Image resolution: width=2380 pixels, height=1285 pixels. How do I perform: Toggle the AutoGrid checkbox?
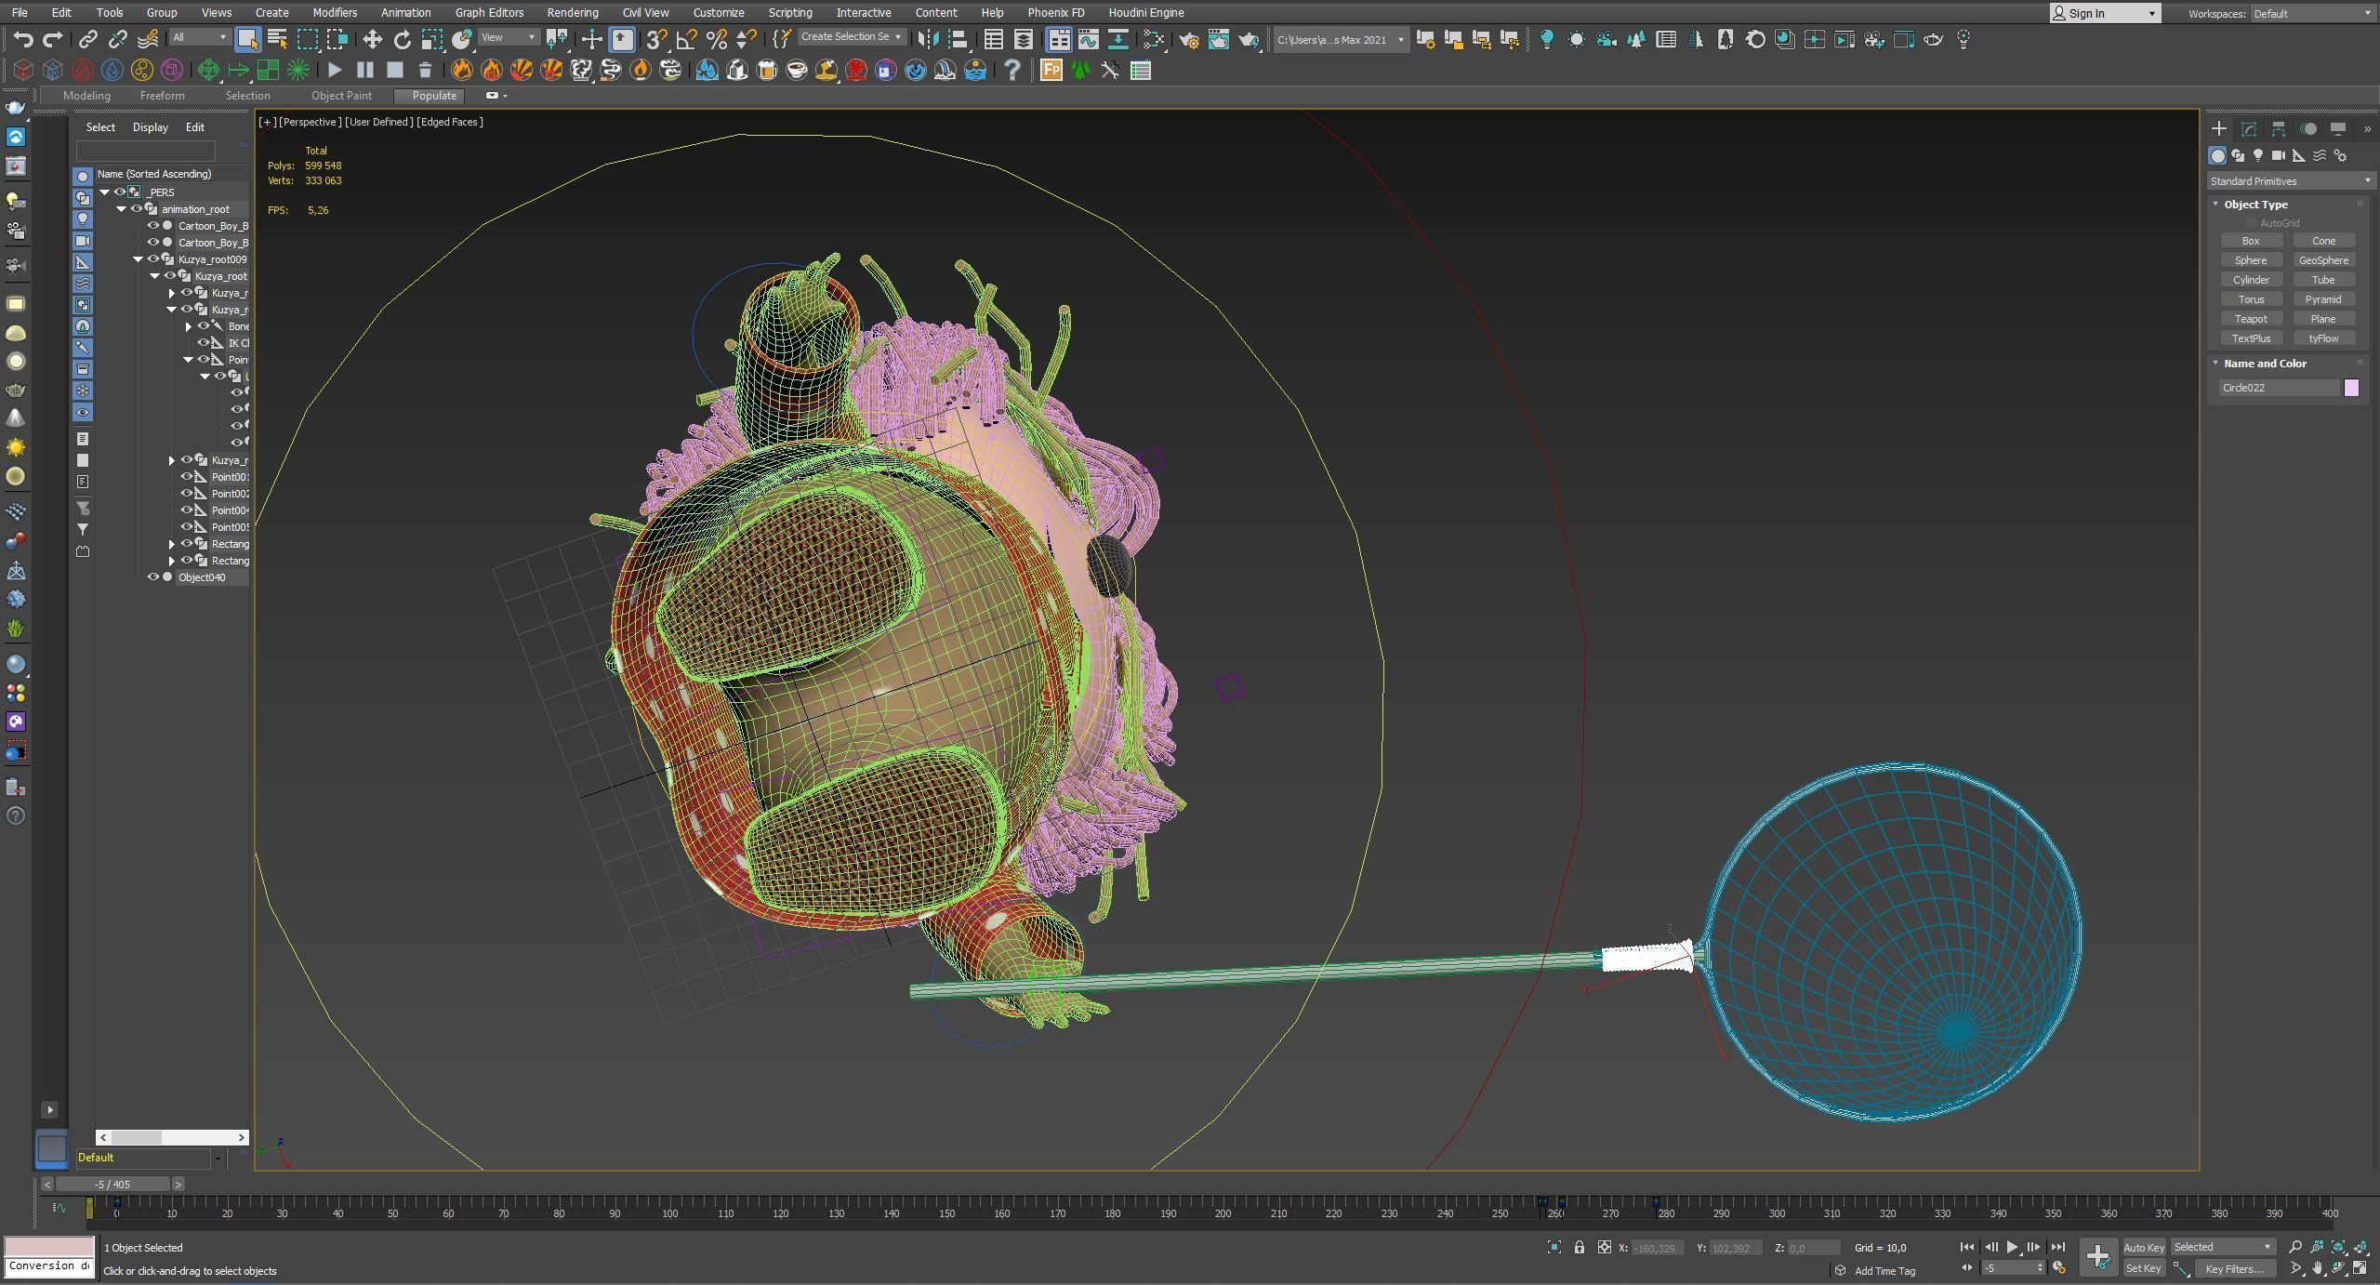pyautogui.click(x=2251, y=223)
